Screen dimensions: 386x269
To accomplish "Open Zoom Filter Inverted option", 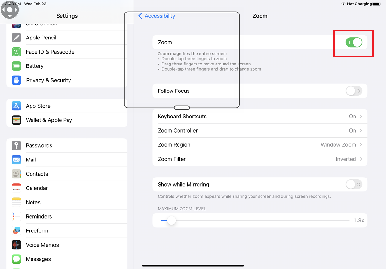I will (x=260, y=159).
